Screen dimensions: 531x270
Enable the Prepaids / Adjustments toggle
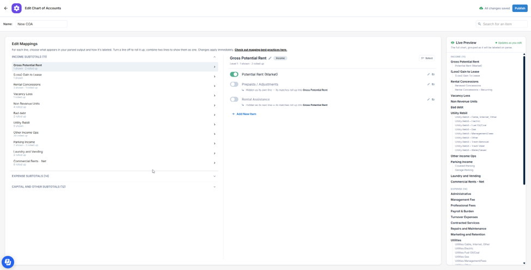(234, 84)
